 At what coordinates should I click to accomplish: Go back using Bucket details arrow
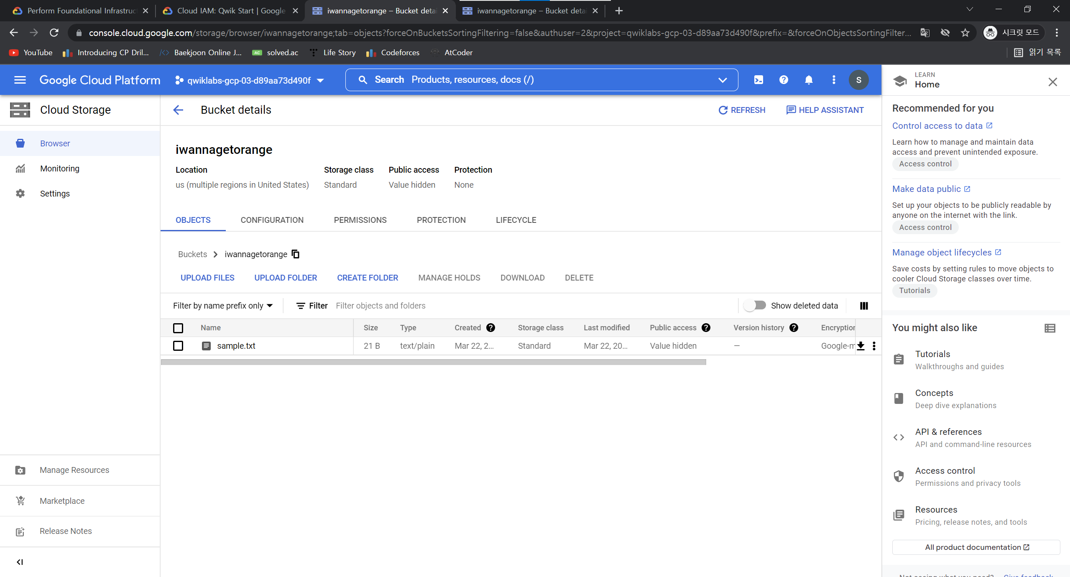point(178,110)
